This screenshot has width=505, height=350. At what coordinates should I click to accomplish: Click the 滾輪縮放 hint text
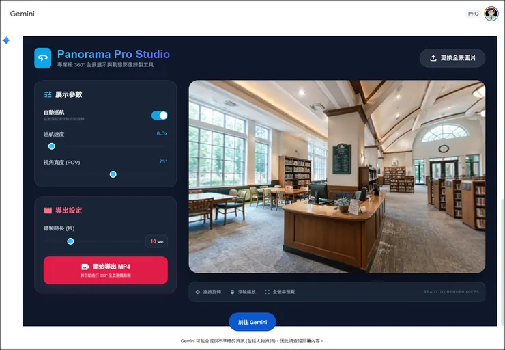247,292
